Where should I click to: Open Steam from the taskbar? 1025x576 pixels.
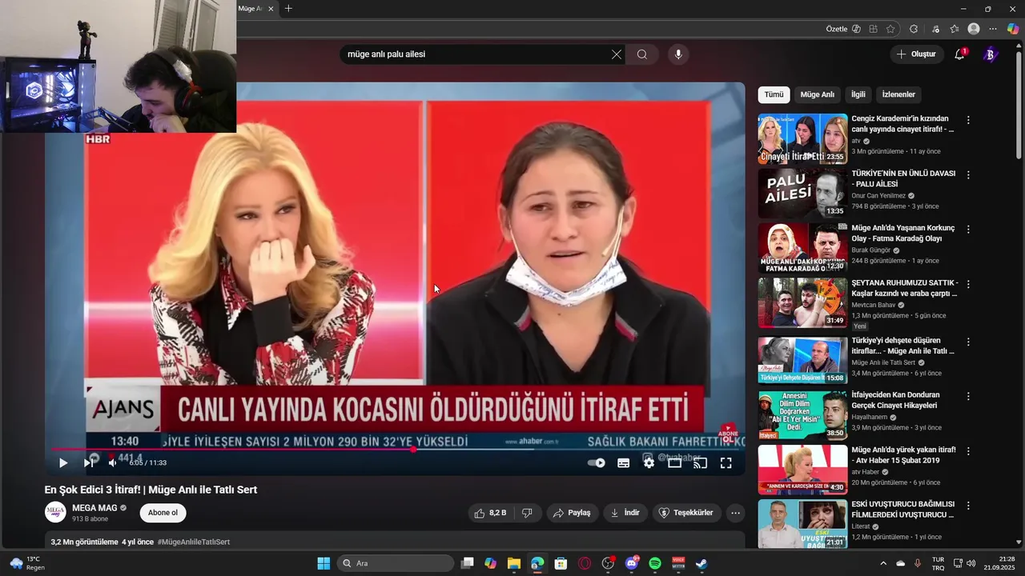point(701,563)
